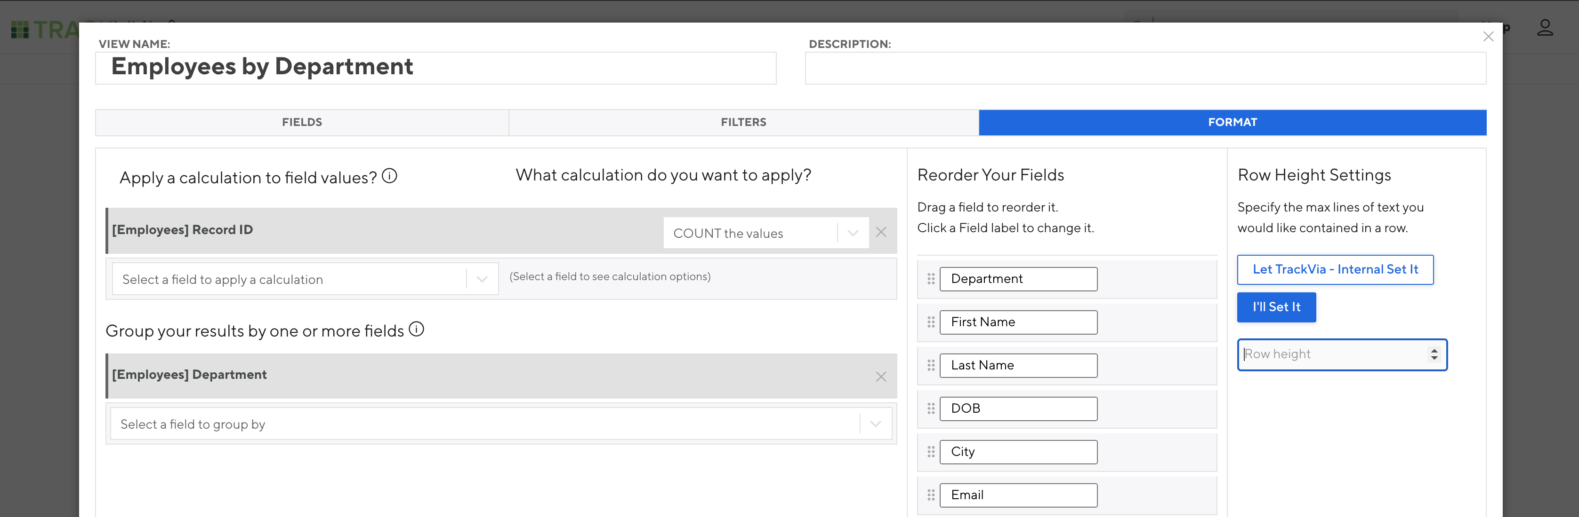This screenshot has width=1579, height=517.
Task: Close the view editor dialog
Action: (x=1488, y=37)
